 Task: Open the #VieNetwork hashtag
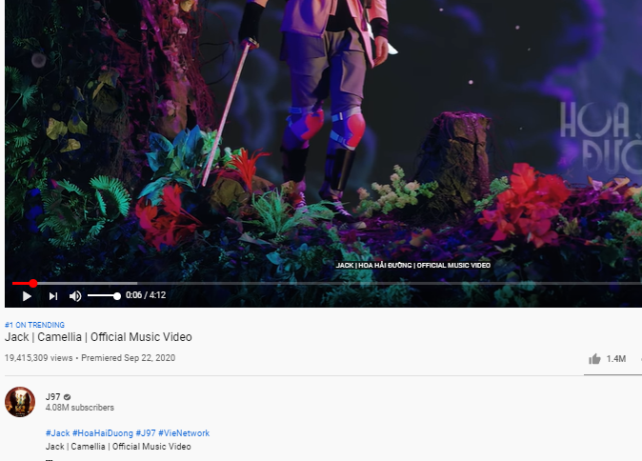(184, 433)
